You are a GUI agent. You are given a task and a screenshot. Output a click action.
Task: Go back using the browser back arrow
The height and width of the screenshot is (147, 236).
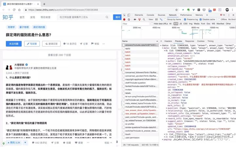pyautogui.click(x=4, y=10)
